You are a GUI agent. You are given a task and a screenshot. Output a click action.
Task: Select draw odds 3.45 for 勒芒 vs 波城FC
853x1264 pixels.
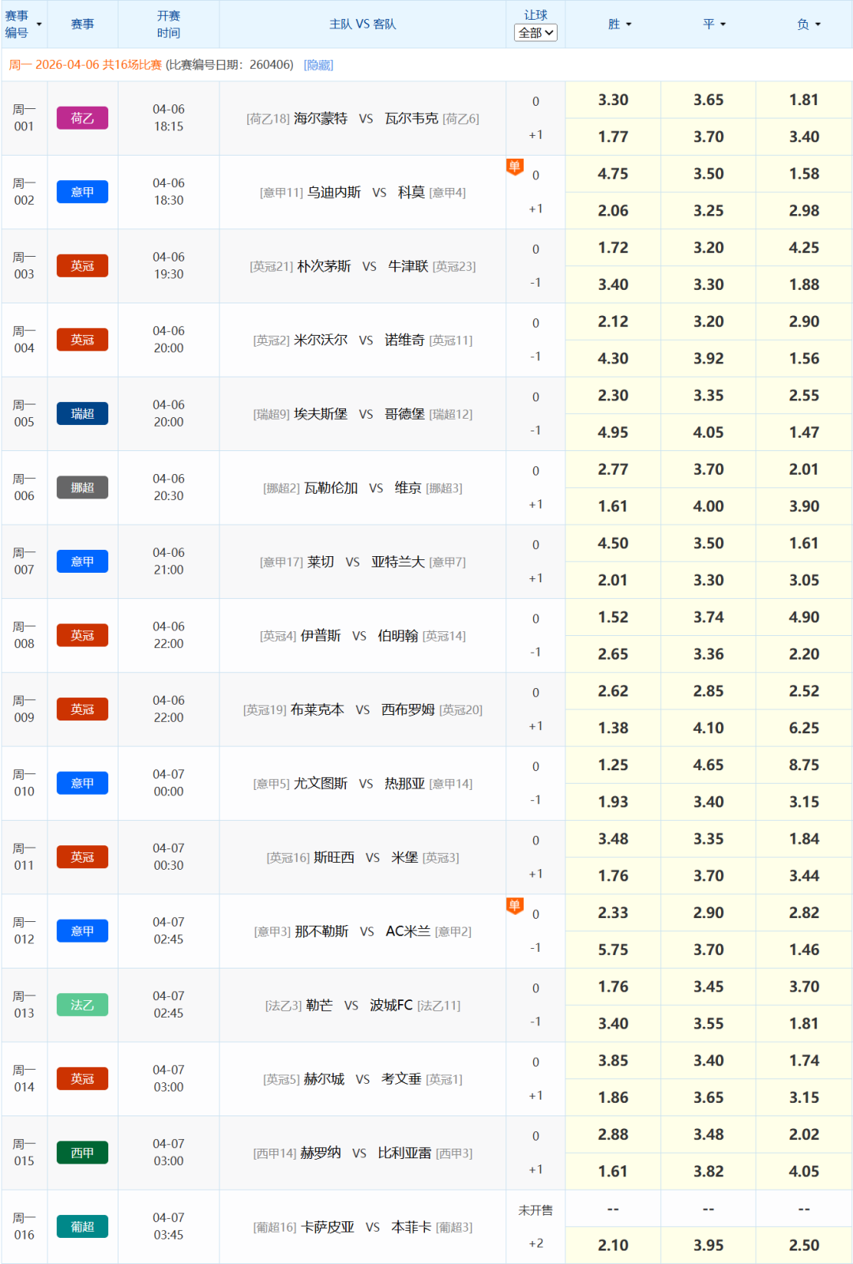tap(708, 987)
